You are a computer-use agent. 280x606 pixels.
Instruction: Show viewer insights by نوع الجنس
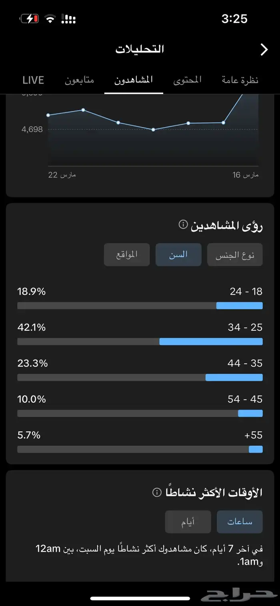click(235, 255)
